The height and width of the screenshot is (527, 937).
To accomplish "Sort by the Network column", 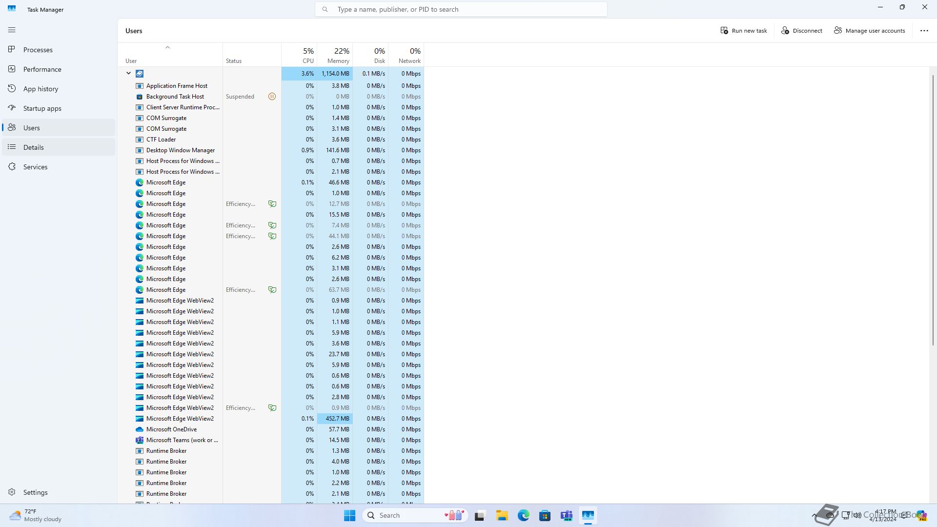I will (406, 55).
